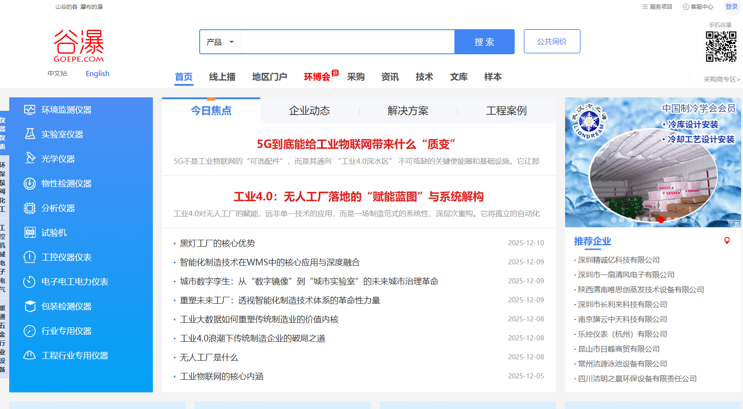The width and height of the screenshot is (743, 409).
Task: Click the 试验机 icon
Action: coord(30,233)
